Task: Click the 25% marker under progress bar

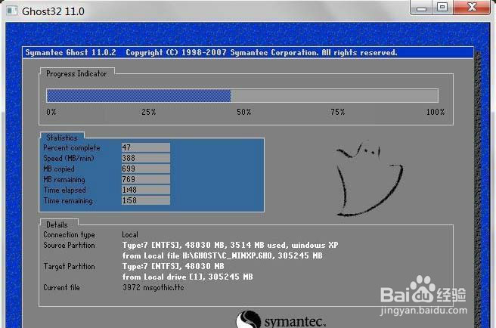Action: coord(149,112)
